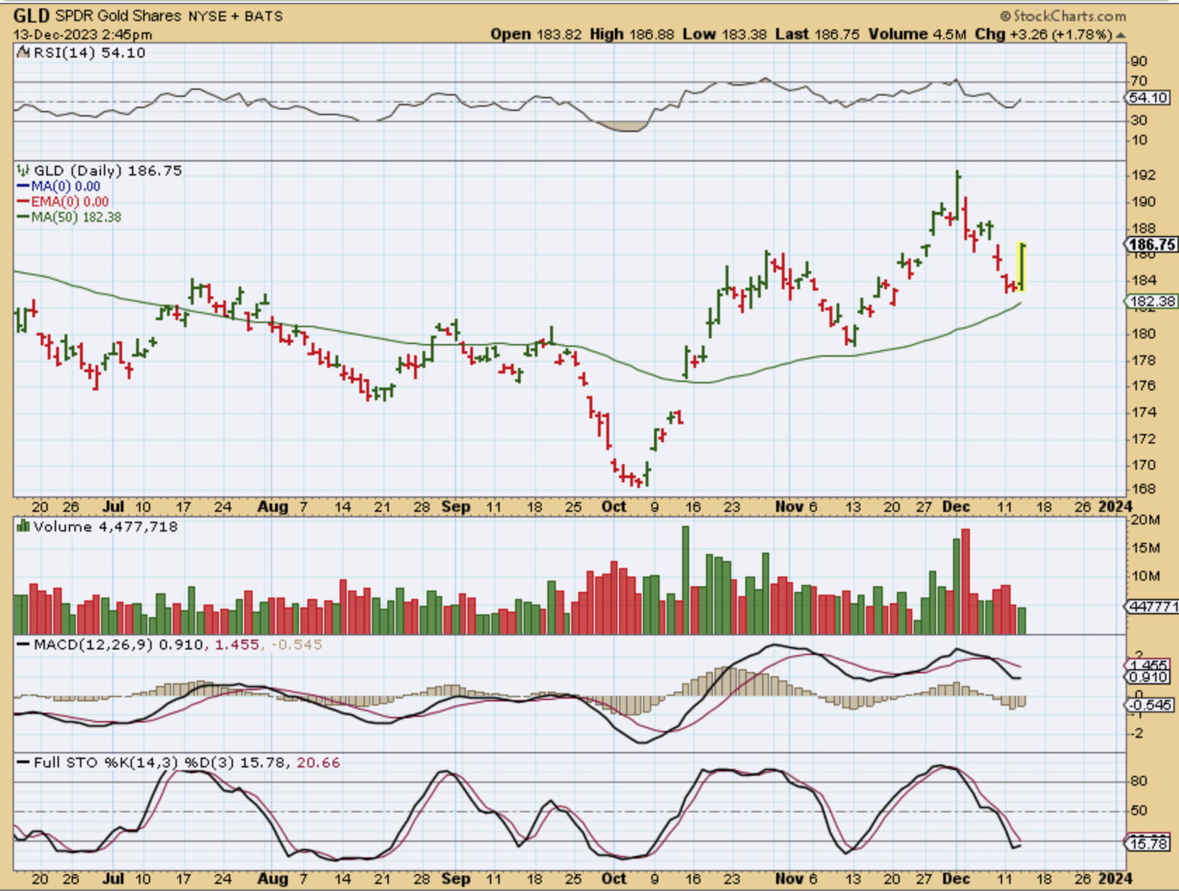The height and width of the screenshot is (891, 1179).
Task: Select the blue MA(0) line swatch
Action: (x=23, y=187)
